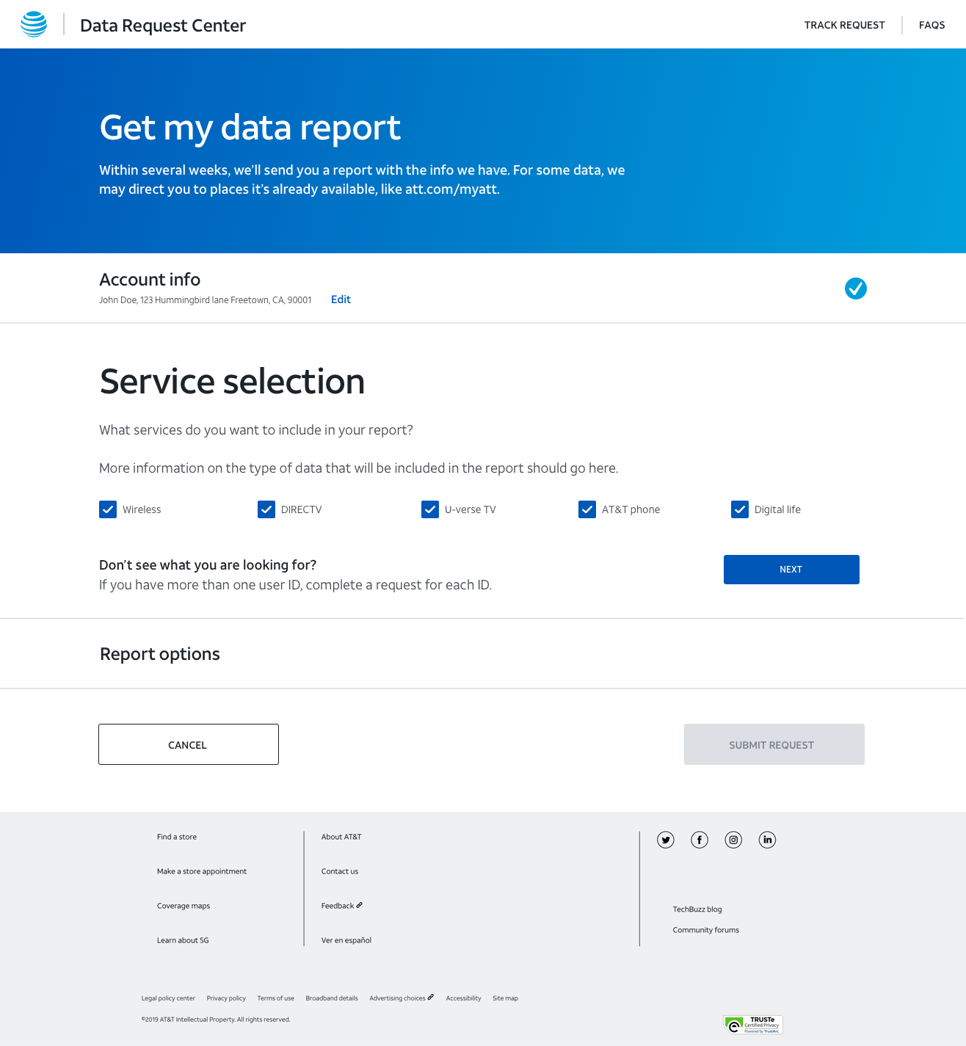Viewport: 966px width, 1046px height.
Task: Open the Find a store link
Action: [177, 837]
